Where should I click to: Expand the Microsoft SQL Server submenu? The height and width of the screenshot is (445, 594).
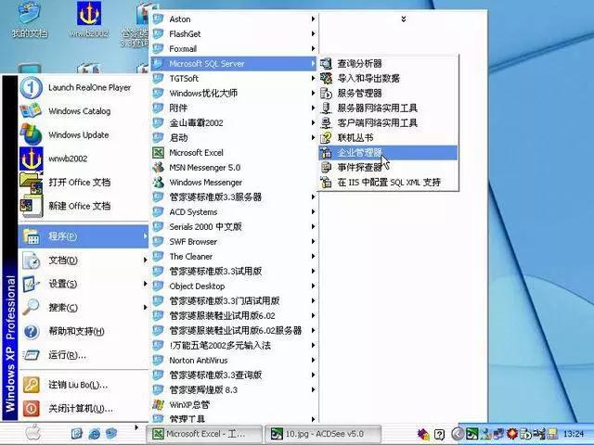(x=313, y=63)
